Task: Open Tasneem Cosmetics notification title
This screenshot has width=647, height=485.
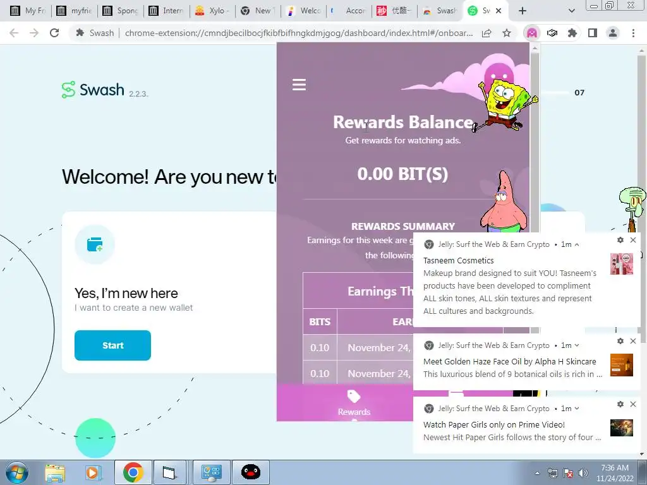Action: pyautogui.click(x=459, y=260)
